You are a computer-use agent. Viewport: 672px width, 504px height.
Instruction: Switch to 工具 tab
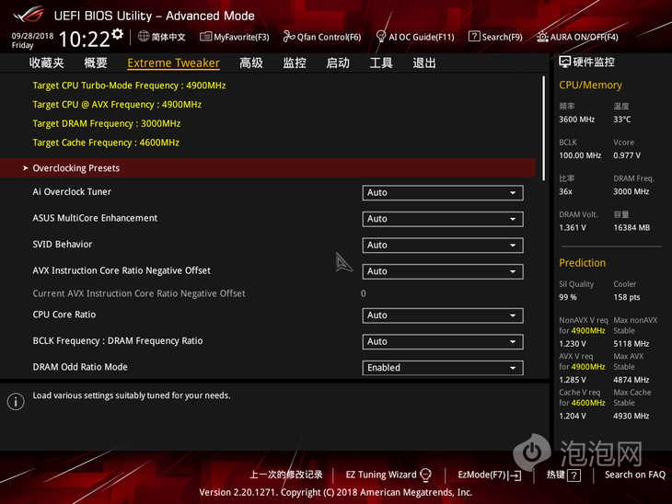381,63
